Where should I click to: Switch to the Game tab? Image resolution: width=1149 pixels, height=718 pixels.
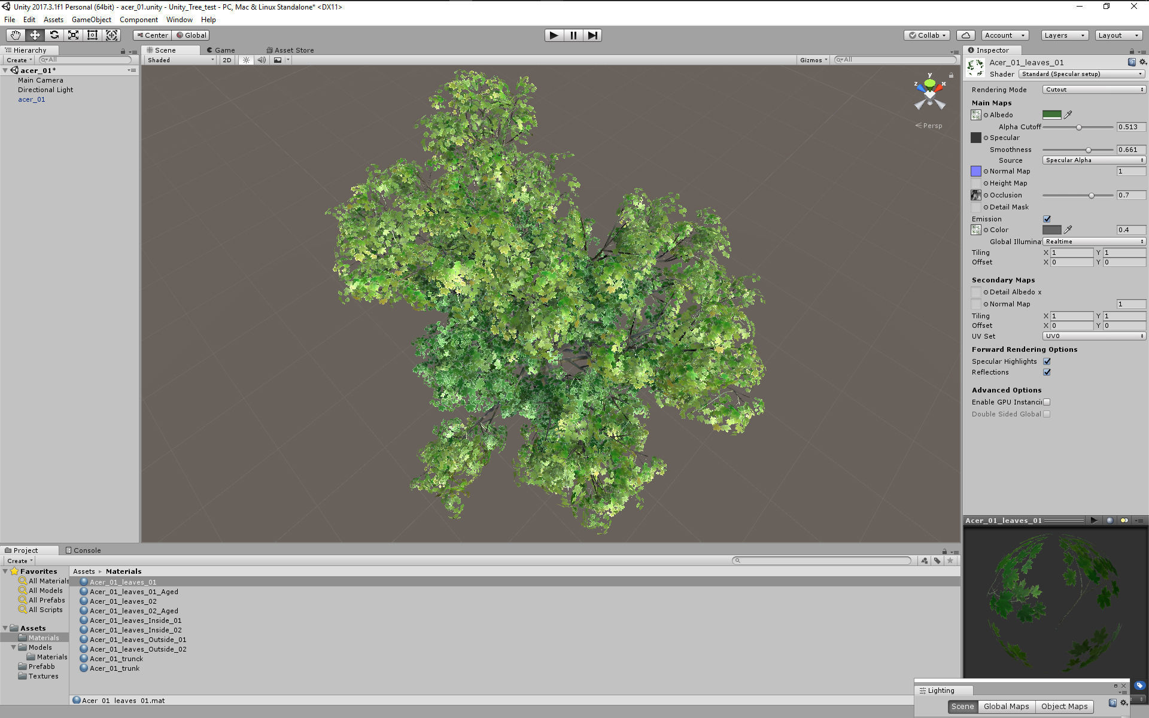click(x=221, y=50)
